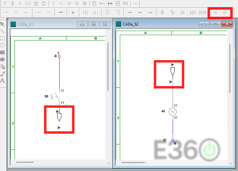The height and width of the screenshot is (171, 238).
Task: Click the reference arrow symbol in CADe_S2
Action: pyautogui.click(x=173, y=71)
